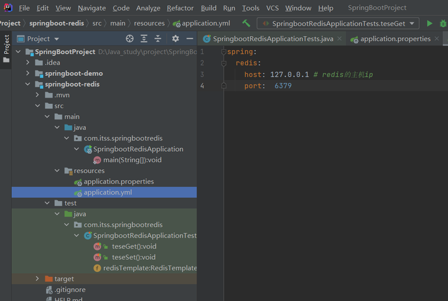
Task: Expand the target folder
Action: pos(37,279)
